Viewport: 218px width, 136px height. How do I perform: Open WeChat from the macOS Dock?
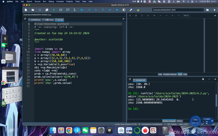click(x=85, y=131)
